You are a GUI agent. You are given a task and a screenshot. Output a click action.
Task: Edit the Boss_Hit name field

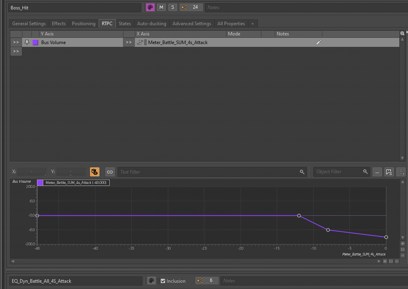[75, 7]
